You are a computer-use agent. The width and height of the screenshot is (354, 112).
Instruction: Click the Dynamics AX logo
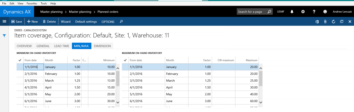[x=17, y=12]
